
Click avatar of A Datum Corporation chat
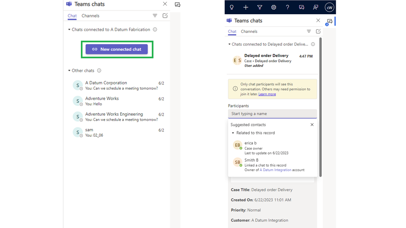77,85
